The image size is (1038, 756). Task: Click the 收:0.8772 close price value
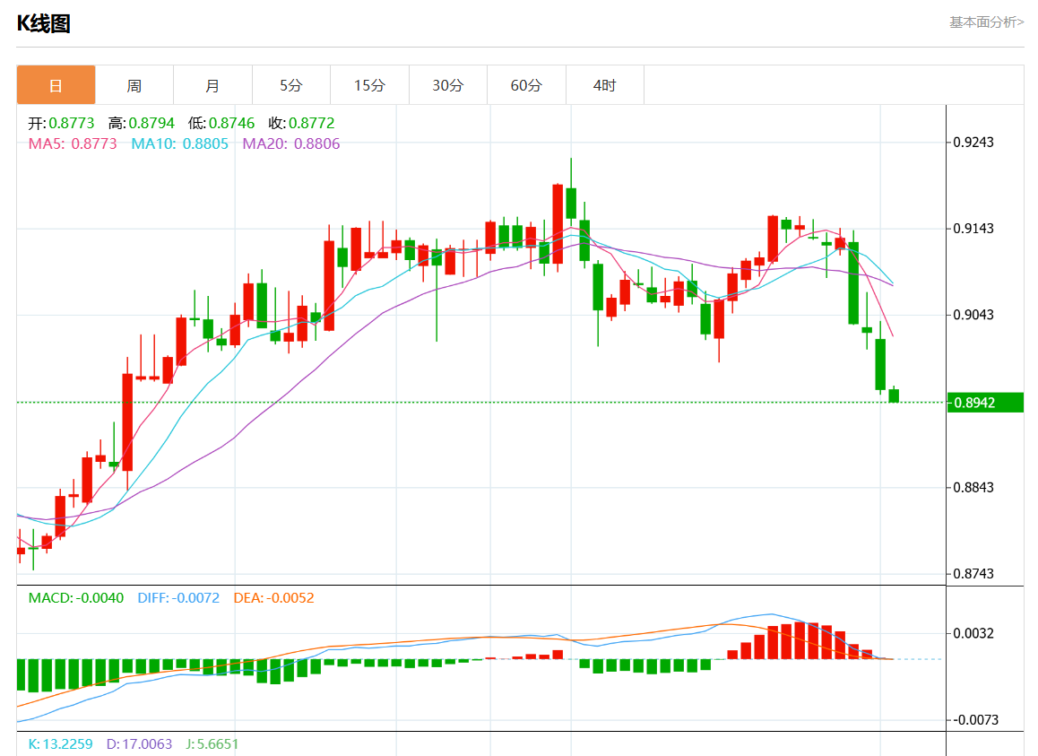(x=301, y=123)
